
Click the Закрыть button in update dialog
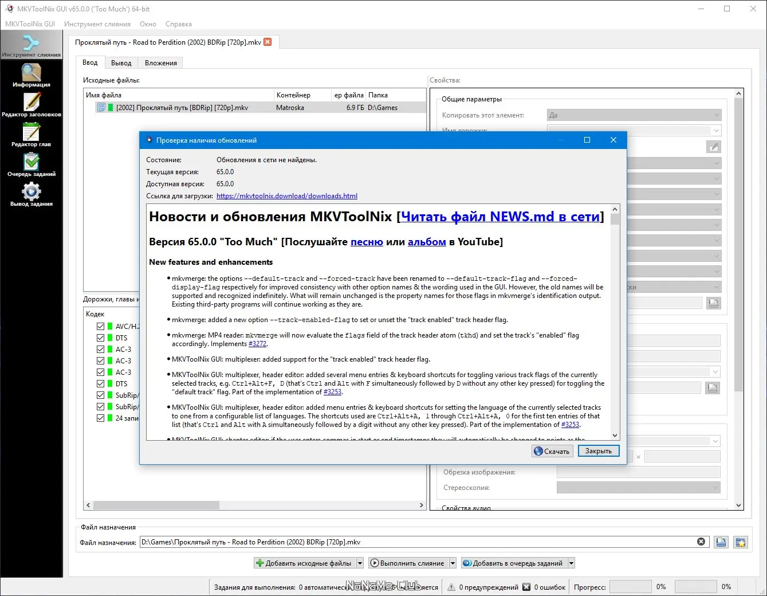[x=599, y=451]
